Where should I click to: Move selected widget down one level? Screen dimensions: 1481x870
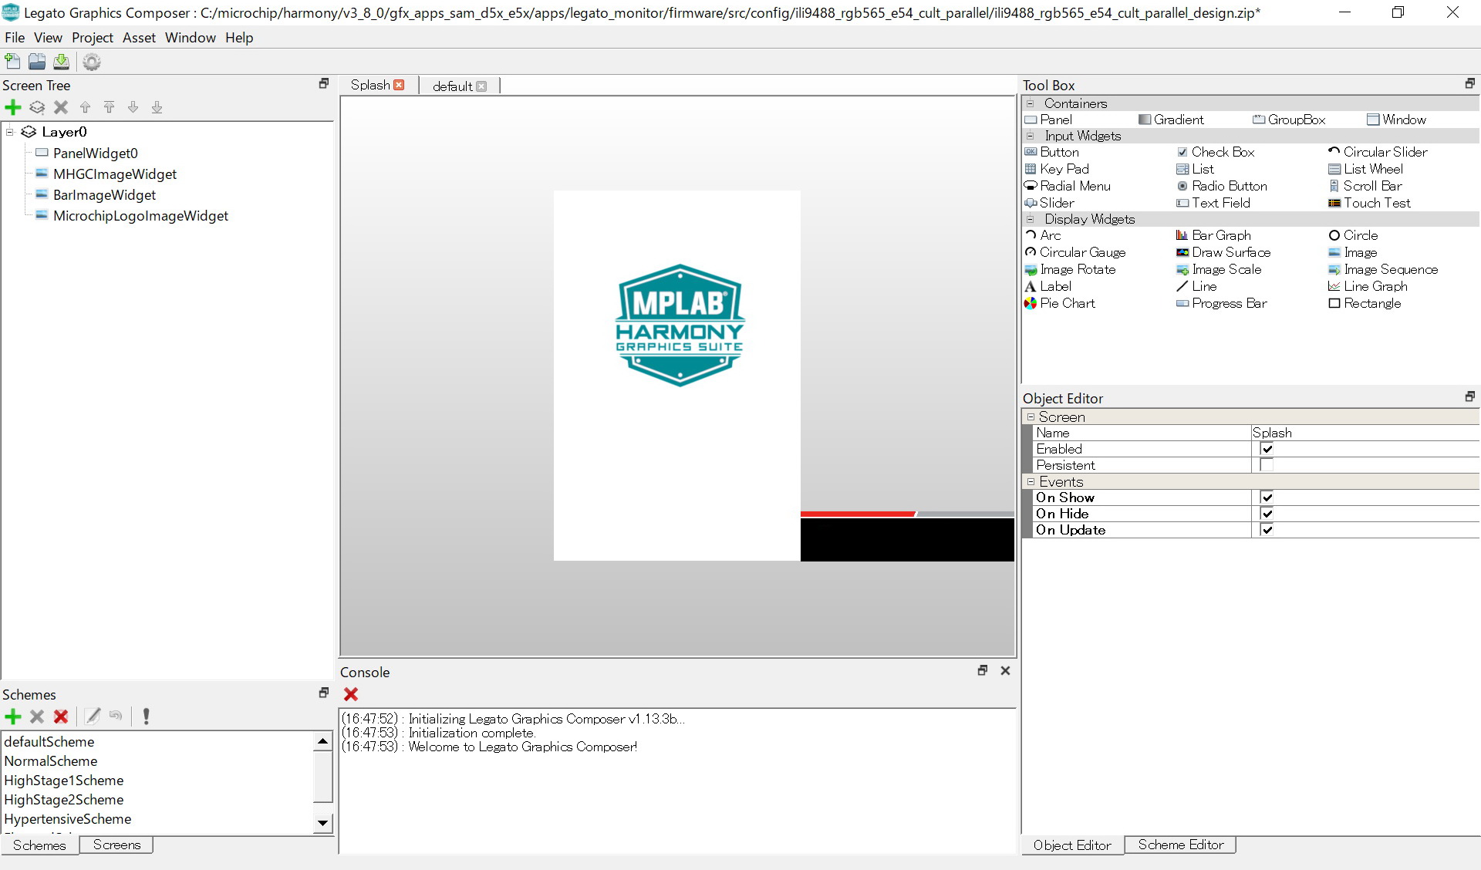pos(133,107)
